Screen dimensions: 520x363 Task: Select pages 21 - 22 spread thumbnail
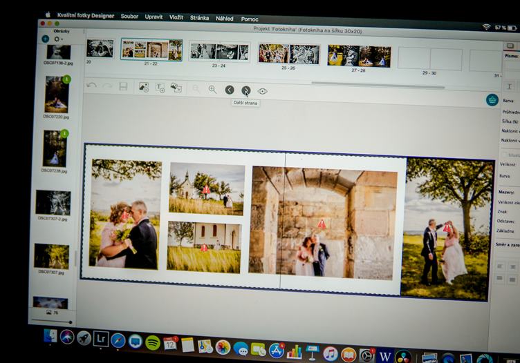(151, 50)
